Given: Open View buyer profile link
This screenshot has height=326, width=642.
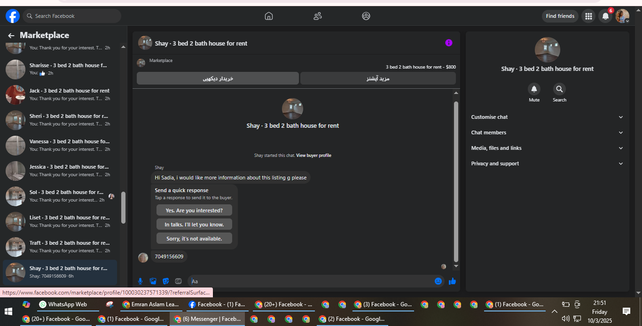Looking at the screenshot, I should [313, 155].
